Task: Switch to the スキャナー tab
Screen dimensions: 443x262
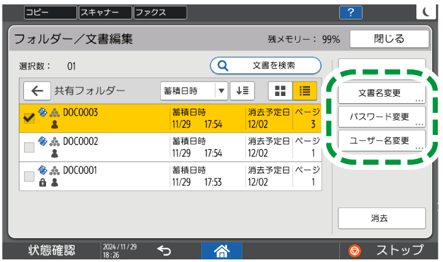Action: click(x=105, y=13)
